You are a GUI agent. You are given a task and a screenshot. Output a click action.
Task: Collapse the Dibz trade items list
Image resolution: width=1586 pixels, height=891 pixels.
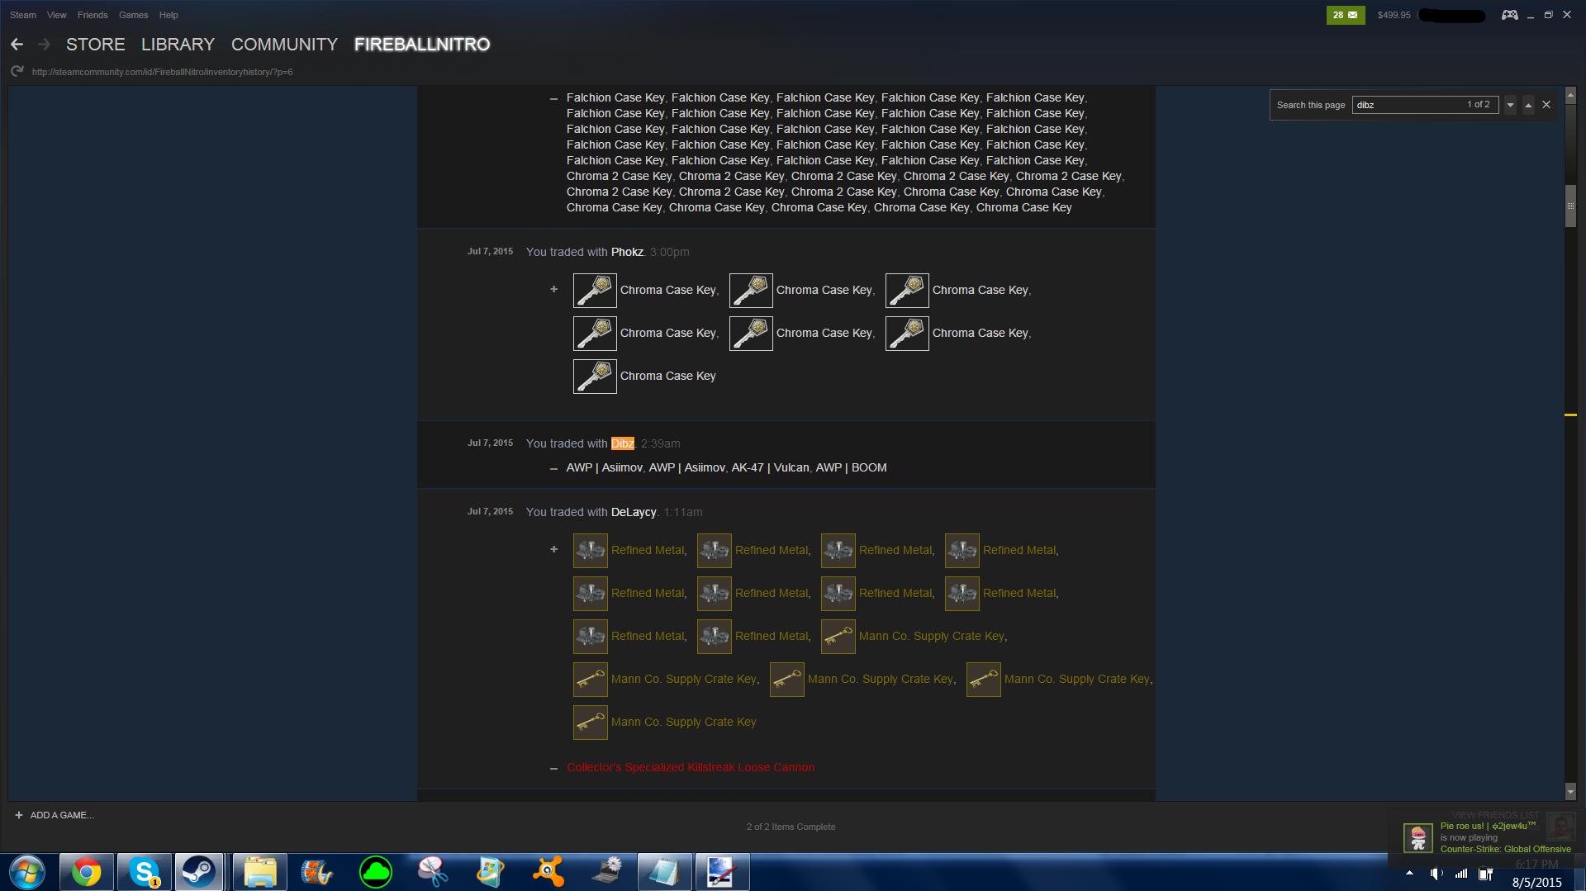pos(553,468)
